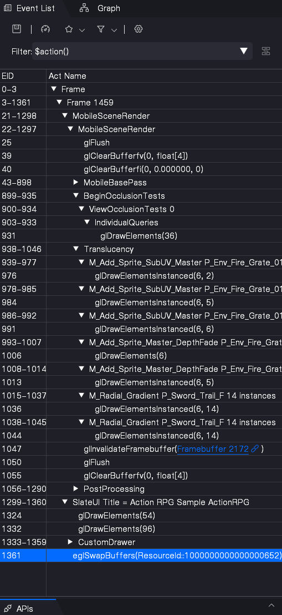
Task: Click the APIs panel icon
Action: pos(7,609)
